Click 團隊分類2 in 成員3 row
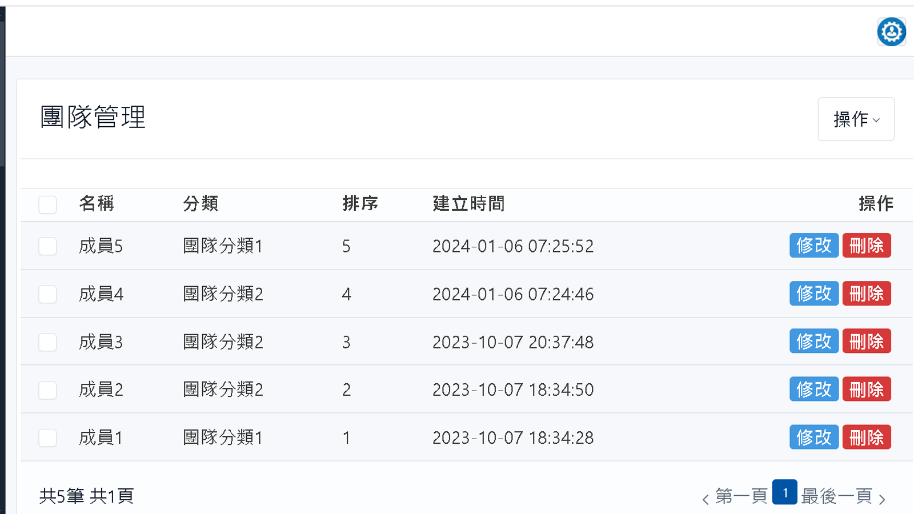The height and width of the screenshot is (514, 914). pyautogui.click(x=223, y=342)
